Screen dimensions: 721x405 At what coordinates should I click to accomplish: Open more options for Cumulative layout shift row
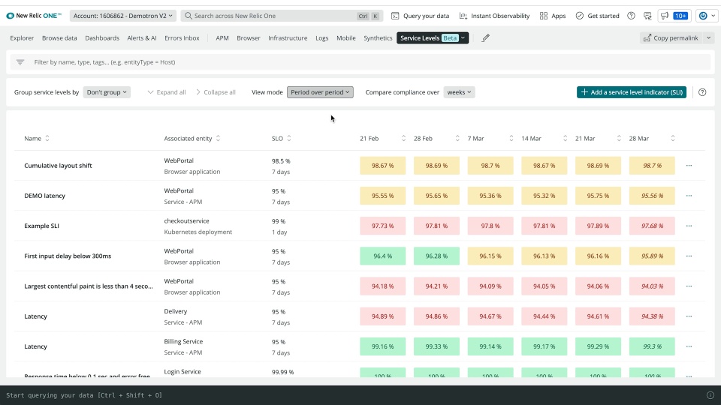click(689, 165)
